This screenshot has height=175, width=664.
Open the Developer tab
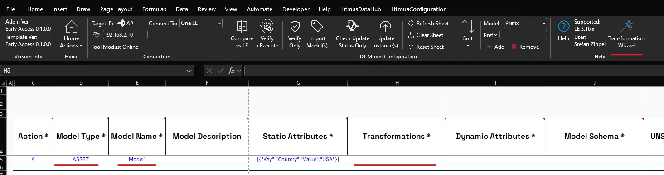coord(296,9)
